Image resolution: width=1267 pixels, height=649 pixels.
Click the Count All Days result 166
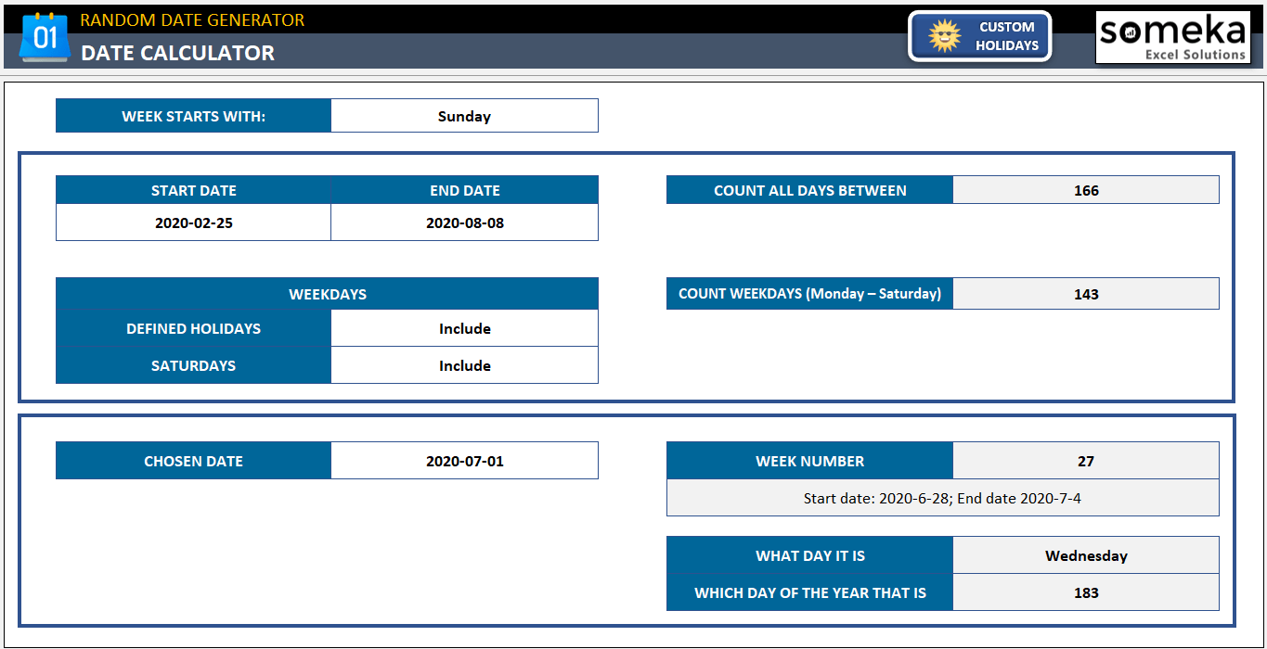coord(1086,189)
